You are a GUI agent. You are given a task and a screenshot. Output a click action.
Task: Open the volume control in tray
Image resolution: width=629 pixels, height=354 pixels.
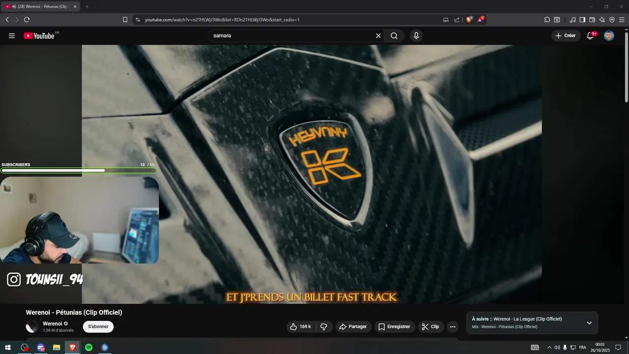tap(557, 348)
